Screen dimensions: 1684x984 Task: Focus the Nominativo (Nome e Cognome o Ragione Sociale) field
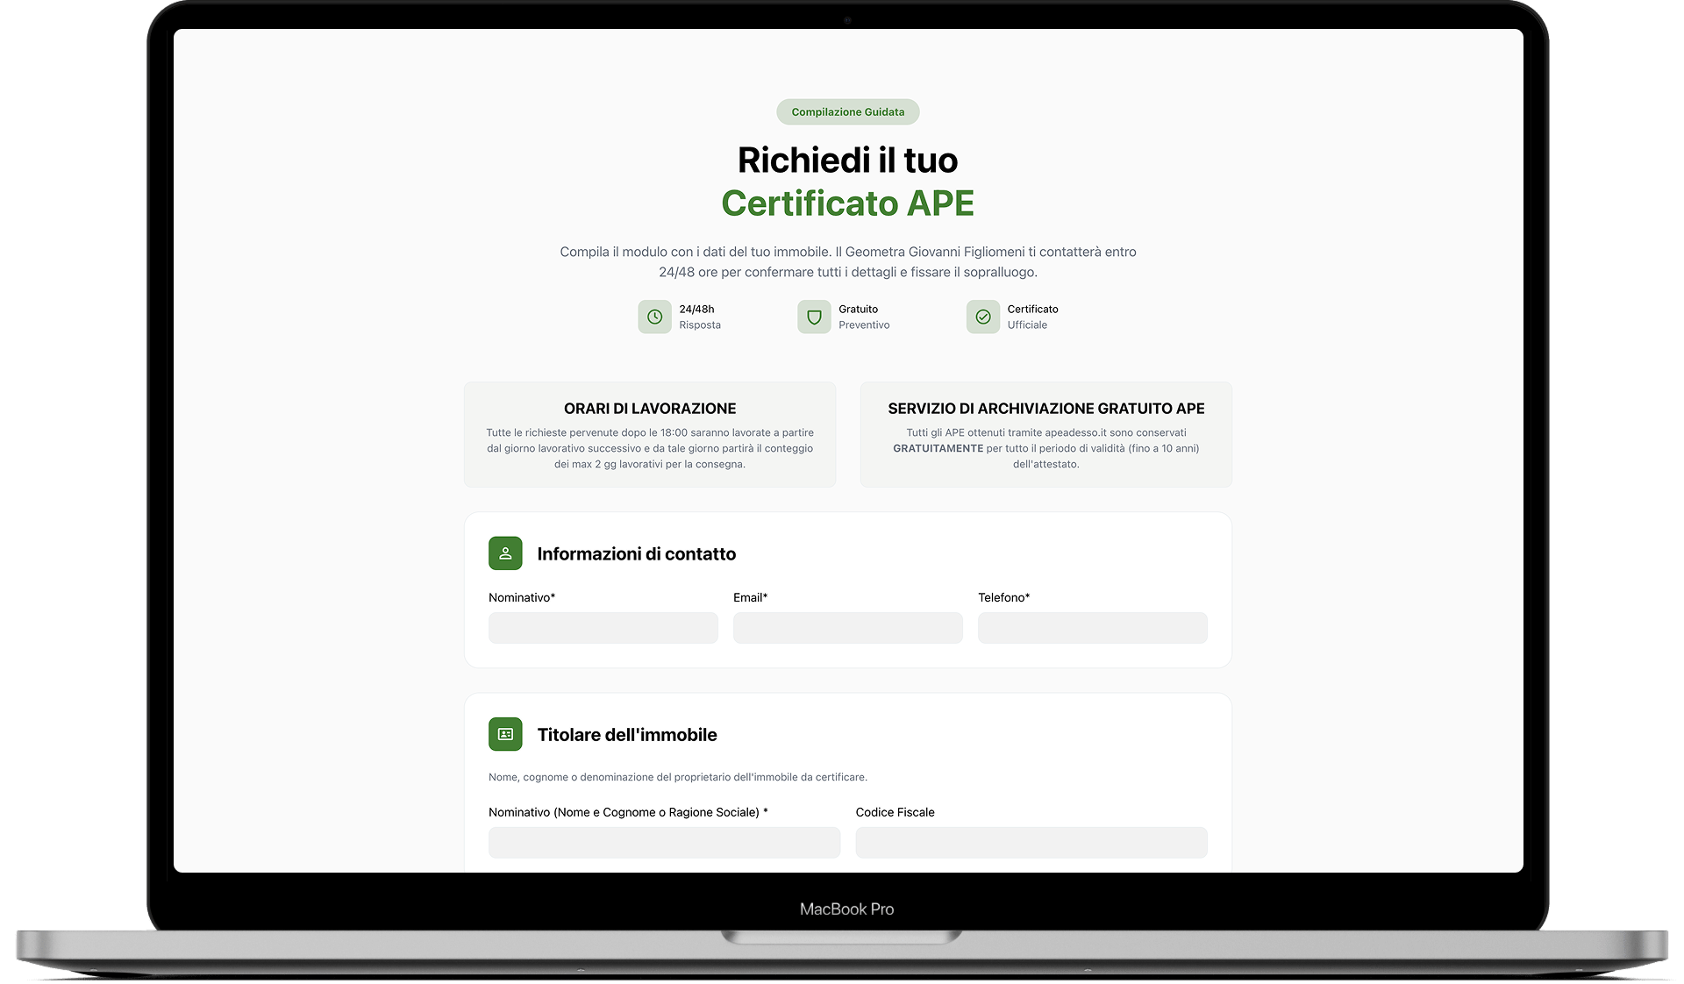(664, 843)
